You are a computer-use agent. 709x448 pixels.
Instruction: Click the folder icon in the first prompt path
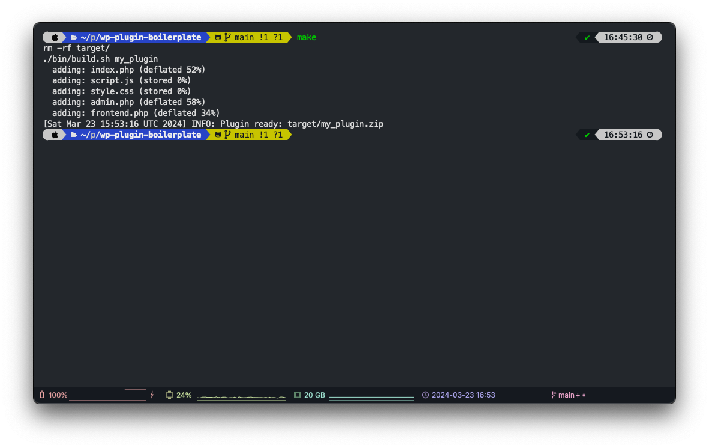point(74,38)
